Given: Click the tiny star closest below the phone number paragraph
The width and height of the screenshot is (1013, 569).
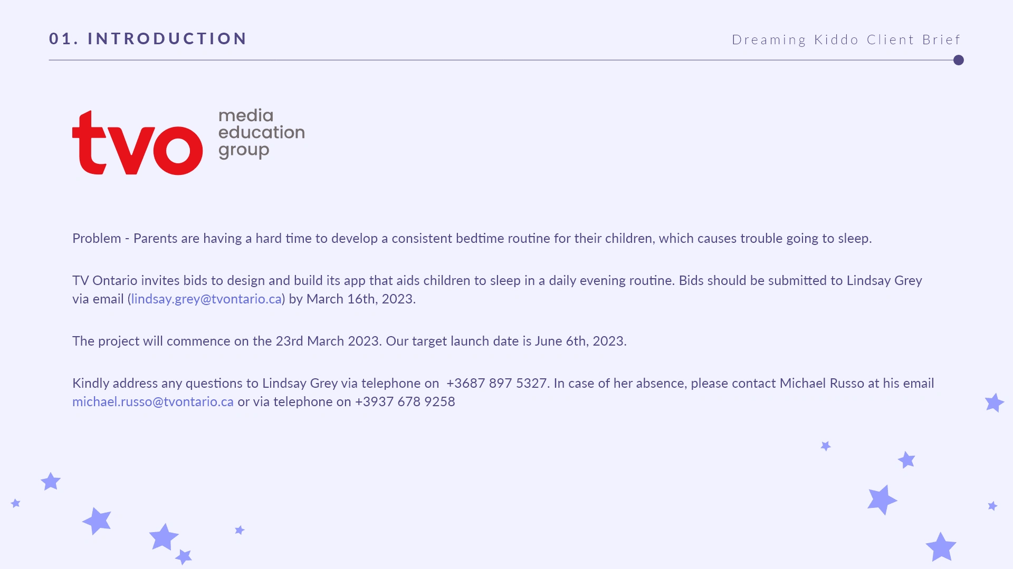Looking at the screenshot, I should pos(826,446).
